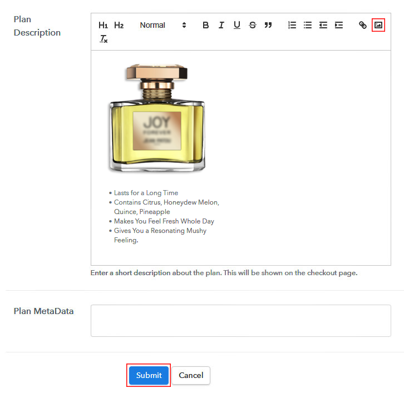The height and width of the screenshot is (398, 404).
Task: Insert a blockquote
Action: 268,25
